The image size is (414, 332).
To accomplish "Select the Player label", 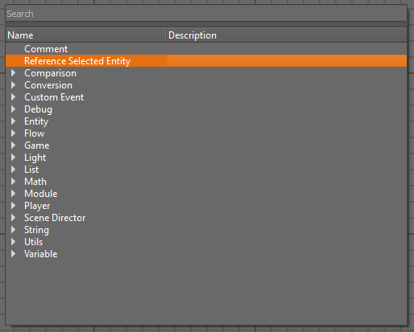I will (x=37, y=206).
